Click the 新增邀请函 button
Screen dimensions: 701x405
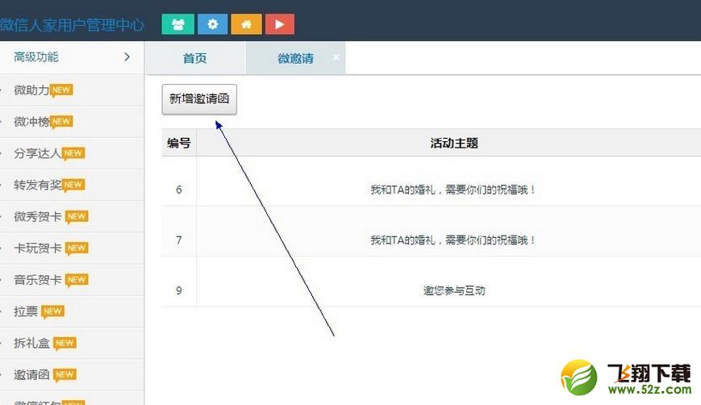pyautogui.click(x=199, y=98)
